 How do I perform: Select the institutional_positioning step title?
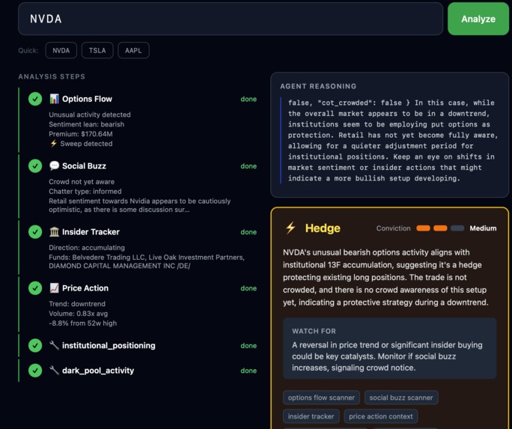tap(109, 345)
